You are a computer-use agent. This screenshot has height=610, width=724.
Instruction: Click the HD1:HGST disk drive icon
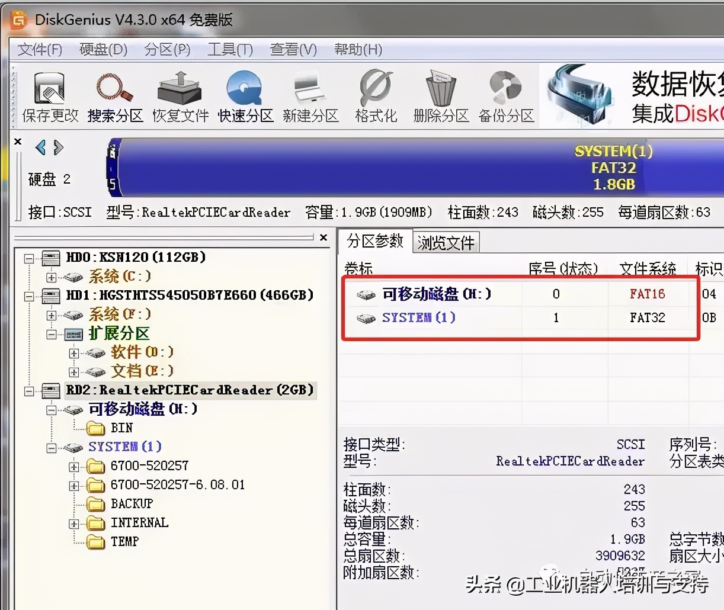tap(51, 296)
